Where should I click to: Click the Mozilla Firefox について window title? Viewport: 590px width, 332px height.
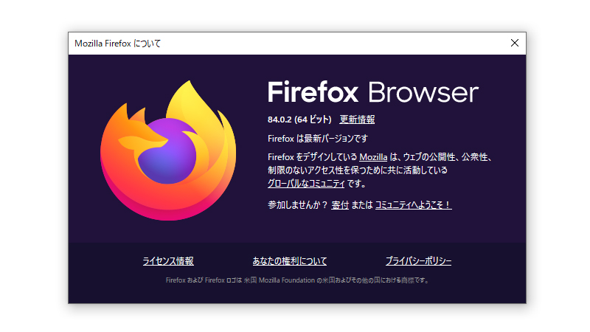(x=117, y=44)
